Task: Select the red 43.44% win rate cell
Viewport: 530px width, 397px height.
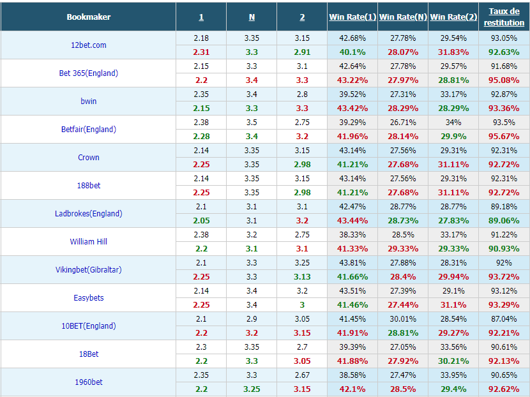Action: coord(352,220)
